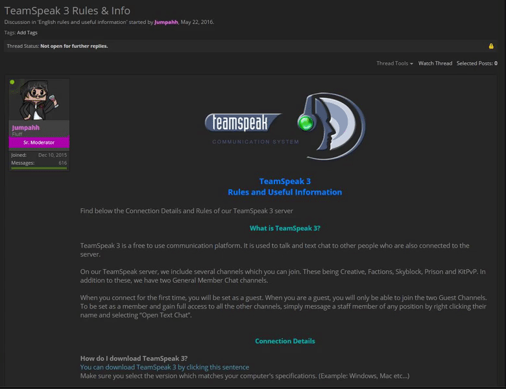Click 'Rules and Useful Information' heading
The height and width of the screenshot is (389, 506).
[x=285, y=192]
